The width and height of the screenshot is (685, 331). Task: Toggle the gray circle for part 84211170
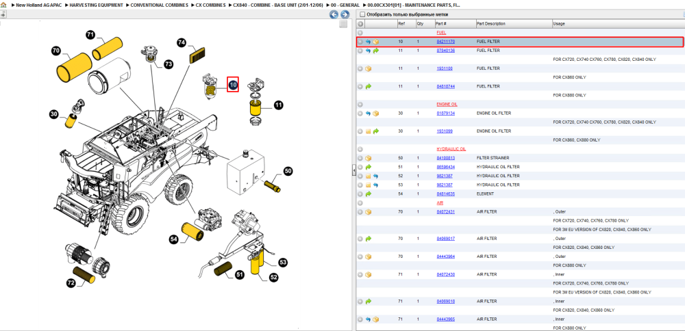[x=360, y=42]
